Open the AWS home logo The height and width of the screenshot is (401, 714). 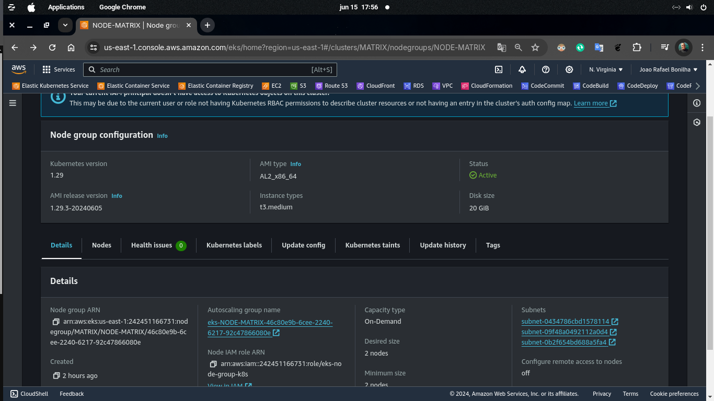coord(18,69)
